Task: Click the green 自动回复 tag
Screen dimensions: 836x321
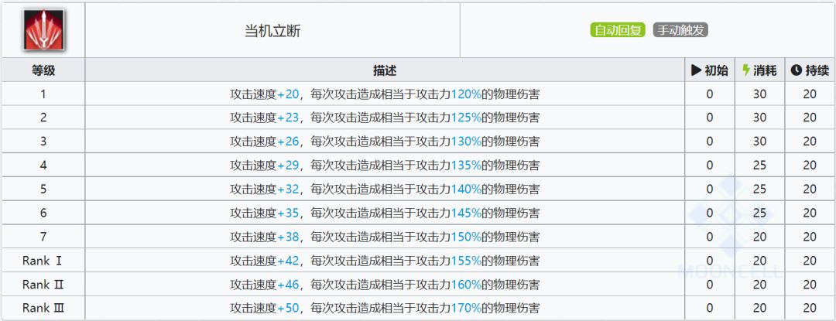Action: pos(618,31)
